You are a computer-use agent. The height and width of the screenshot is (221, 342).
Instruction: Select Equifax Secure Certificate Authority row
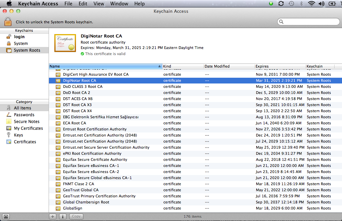click(x=195, y=159)
